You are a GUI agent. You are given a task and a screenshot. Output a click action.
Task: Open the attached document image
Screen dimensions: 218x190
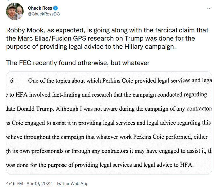click(x=109, y=123)
